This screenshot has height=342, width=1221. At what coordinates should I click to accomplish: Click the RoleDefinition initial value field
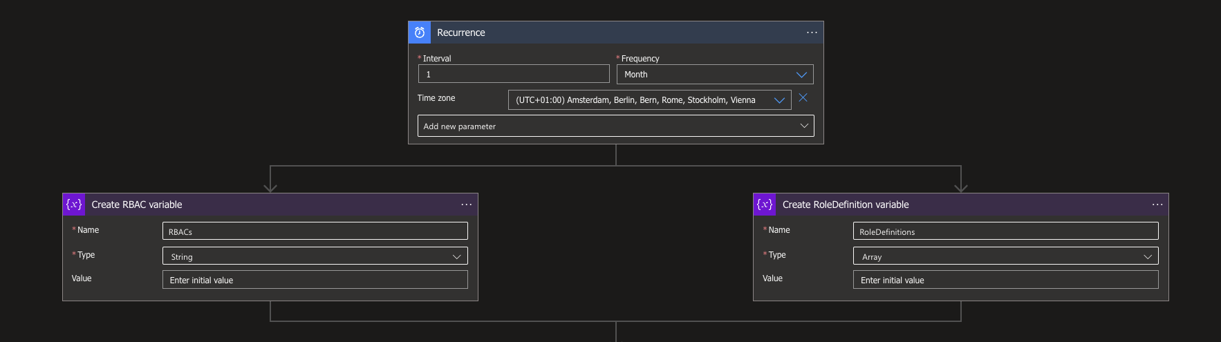(1005, 280)
